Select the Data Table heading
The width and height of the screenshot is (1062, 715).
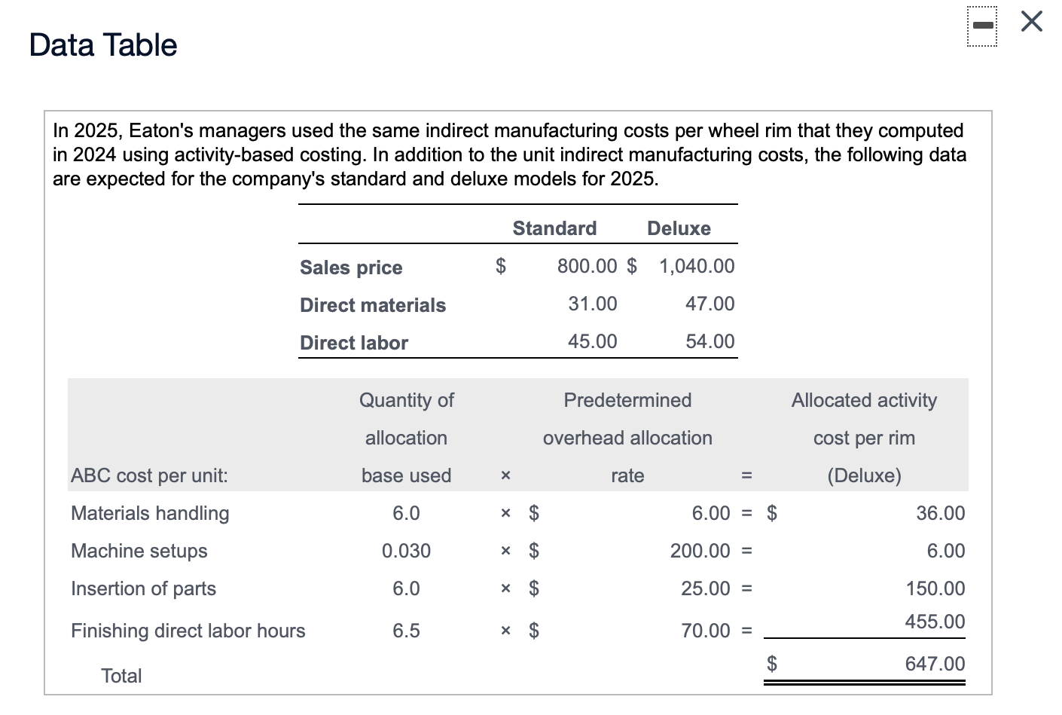102,45
